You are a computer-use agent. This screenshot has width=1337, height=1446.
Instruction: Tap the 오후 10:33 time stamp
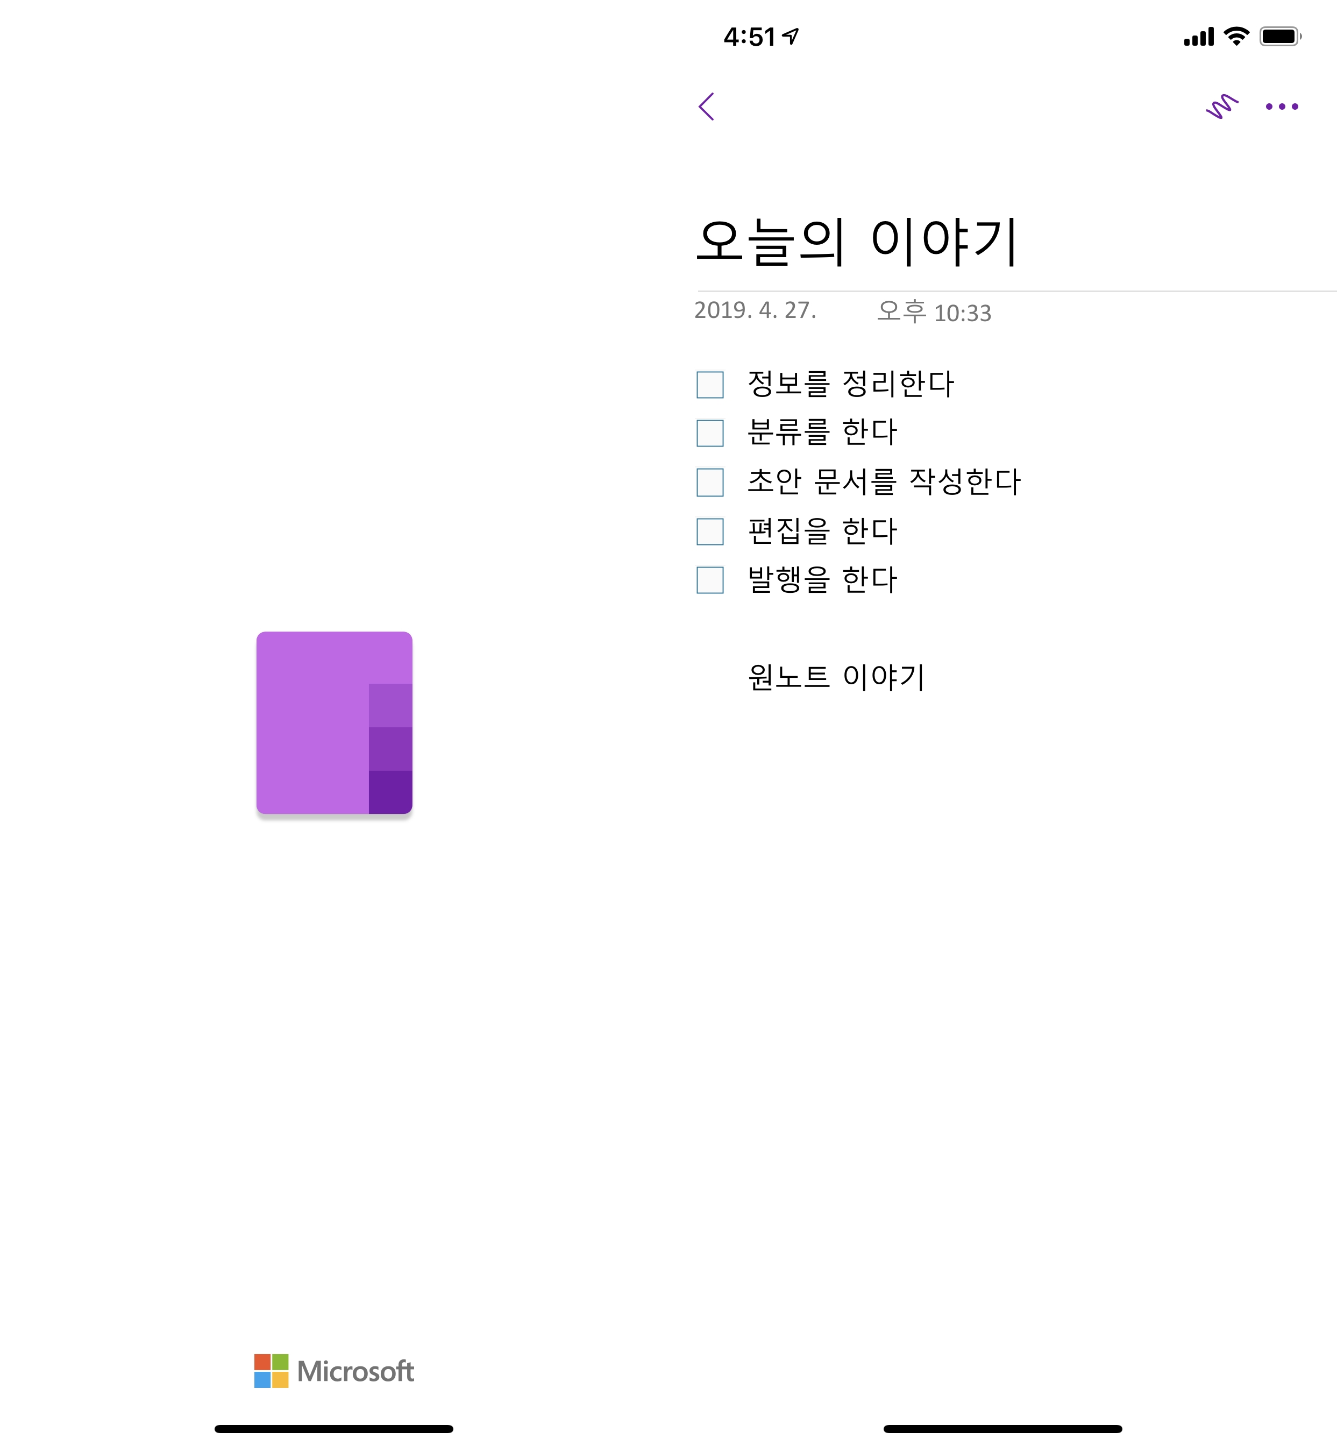[933, 312]
